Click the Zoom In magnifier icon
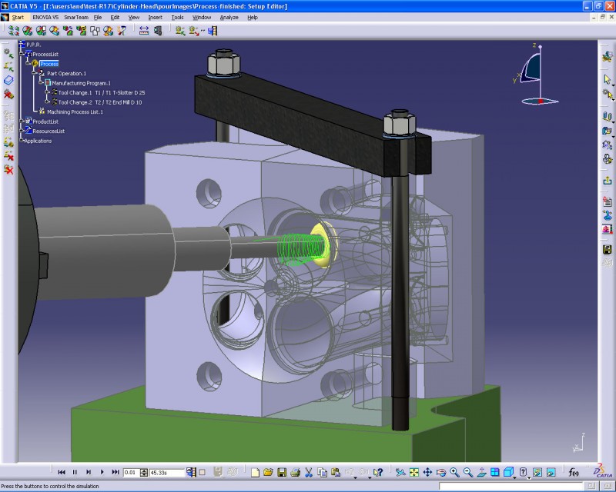This screenshot has height=492, width=616. tap(455, 472)
